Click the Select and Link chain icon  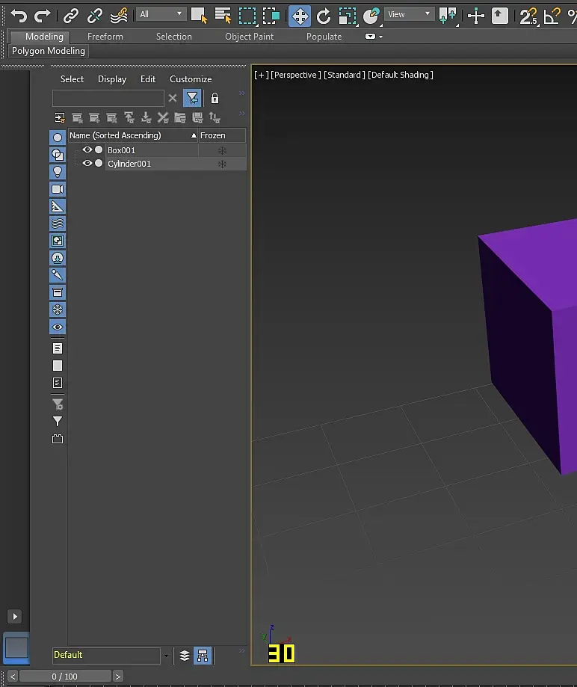71,15
